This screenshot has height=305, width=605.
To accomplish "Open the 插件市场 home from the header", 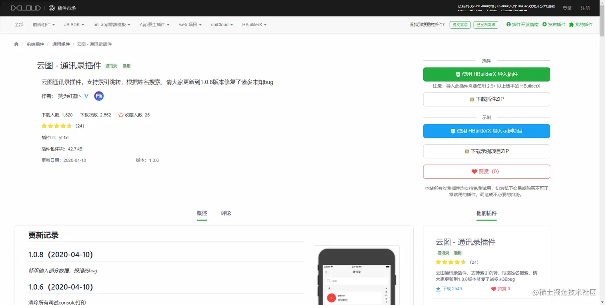I will coord(62,8).
